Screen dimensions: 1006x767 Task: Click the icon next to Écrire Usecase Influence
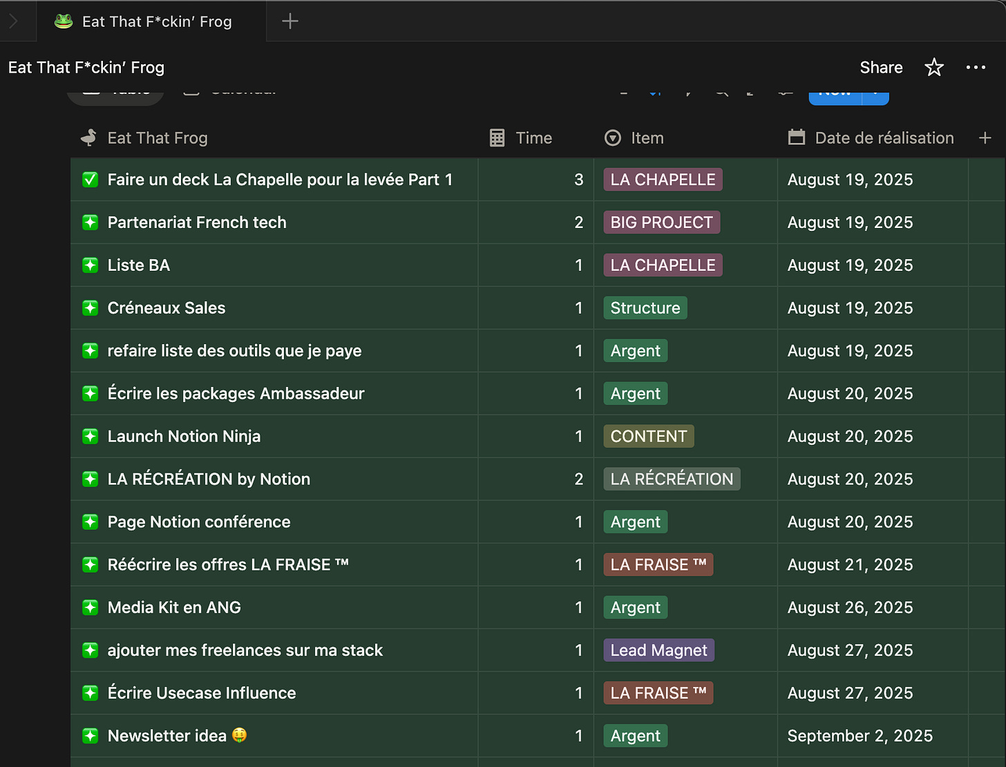(x=90, y=694)
